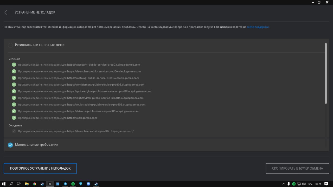
Task: Open Windows notification center
Action: click(x=326, y=184)
